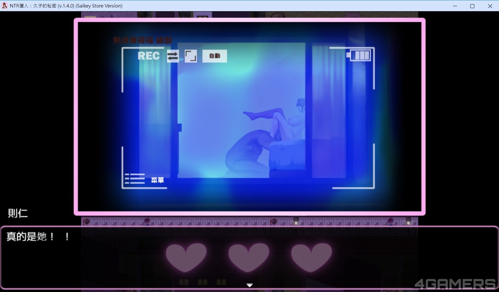499x292 pixels.
Task: Close the game window
Action: pos(490,6)
